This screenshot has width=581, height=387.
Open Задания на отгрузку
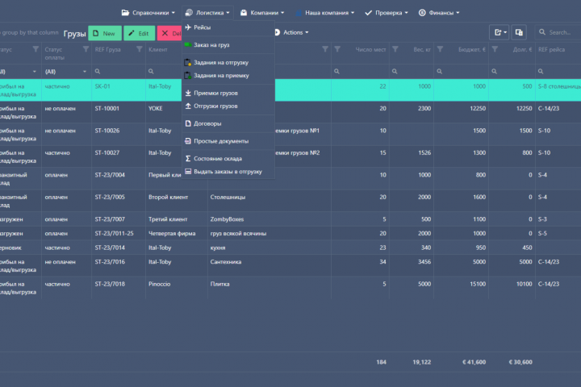pyautogui.click(x=228, y=63)
